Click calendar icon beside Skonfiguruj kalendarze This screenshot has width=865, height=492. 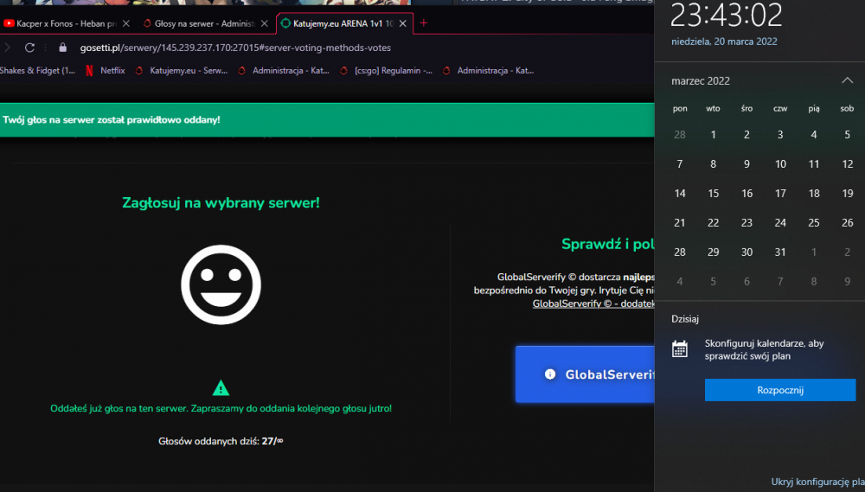pyautogui.click(x=680, y=349)
